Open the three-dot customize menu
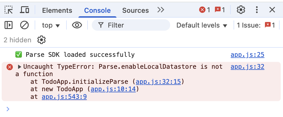Screen dimensions: 283x117 (x=257, y=10)
